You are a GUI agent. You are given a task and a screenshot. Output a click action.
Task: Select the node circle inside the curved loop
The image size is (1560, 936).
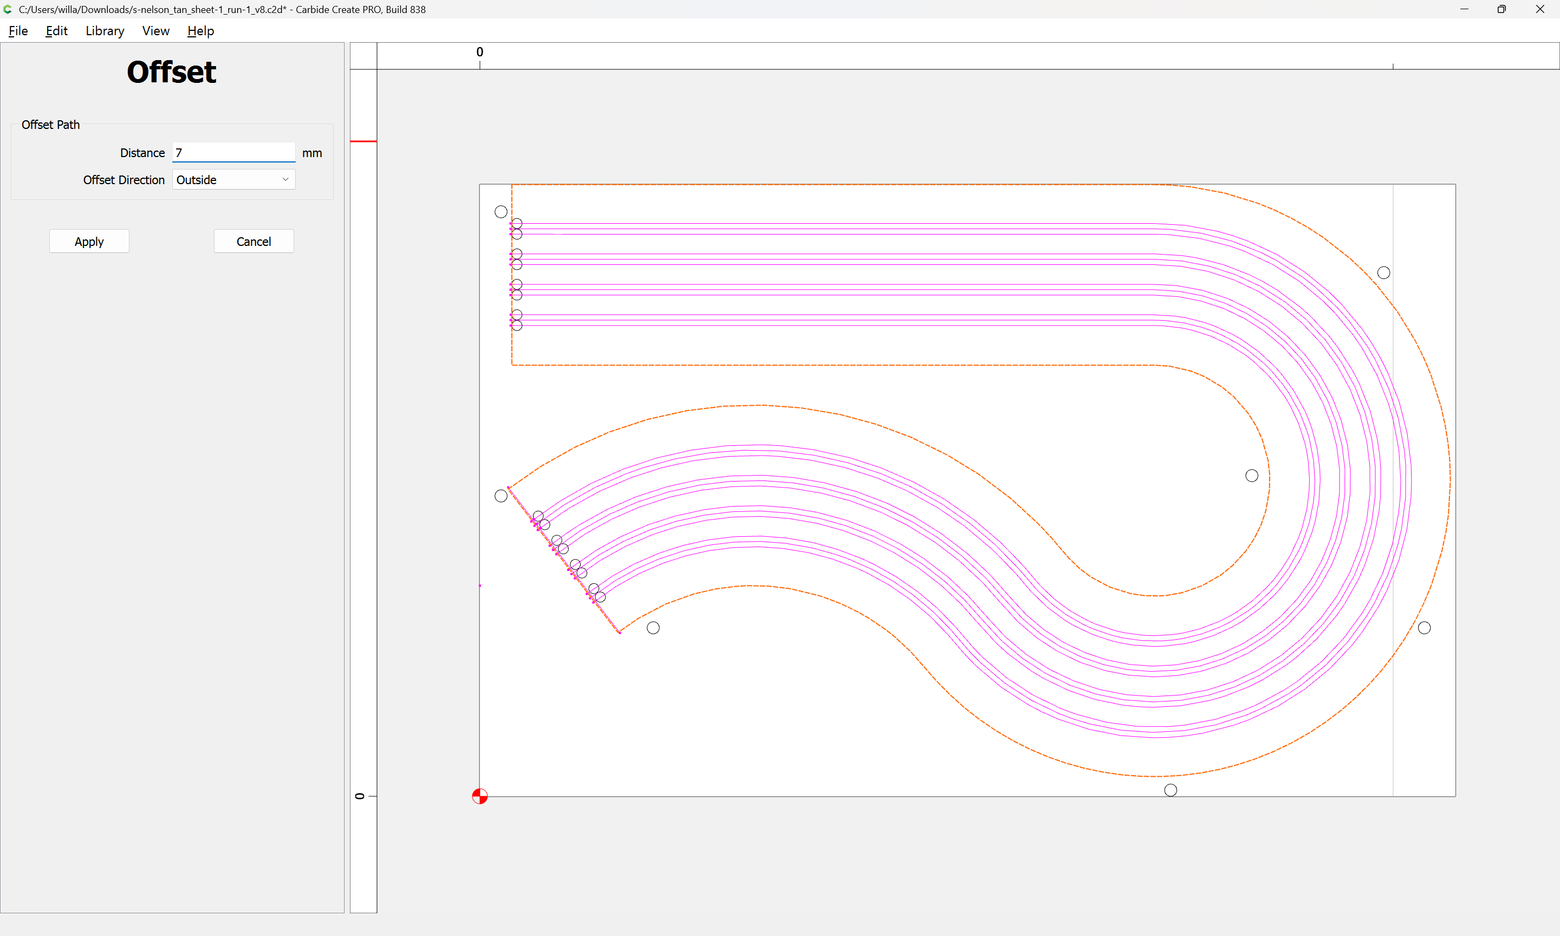1252,476
